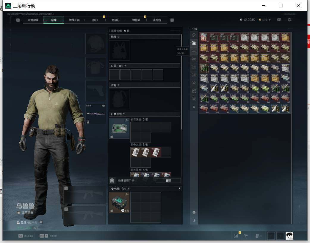The image size is (310, 243).
Task: Click the equipment panel scrollbar
Action: 181,82
